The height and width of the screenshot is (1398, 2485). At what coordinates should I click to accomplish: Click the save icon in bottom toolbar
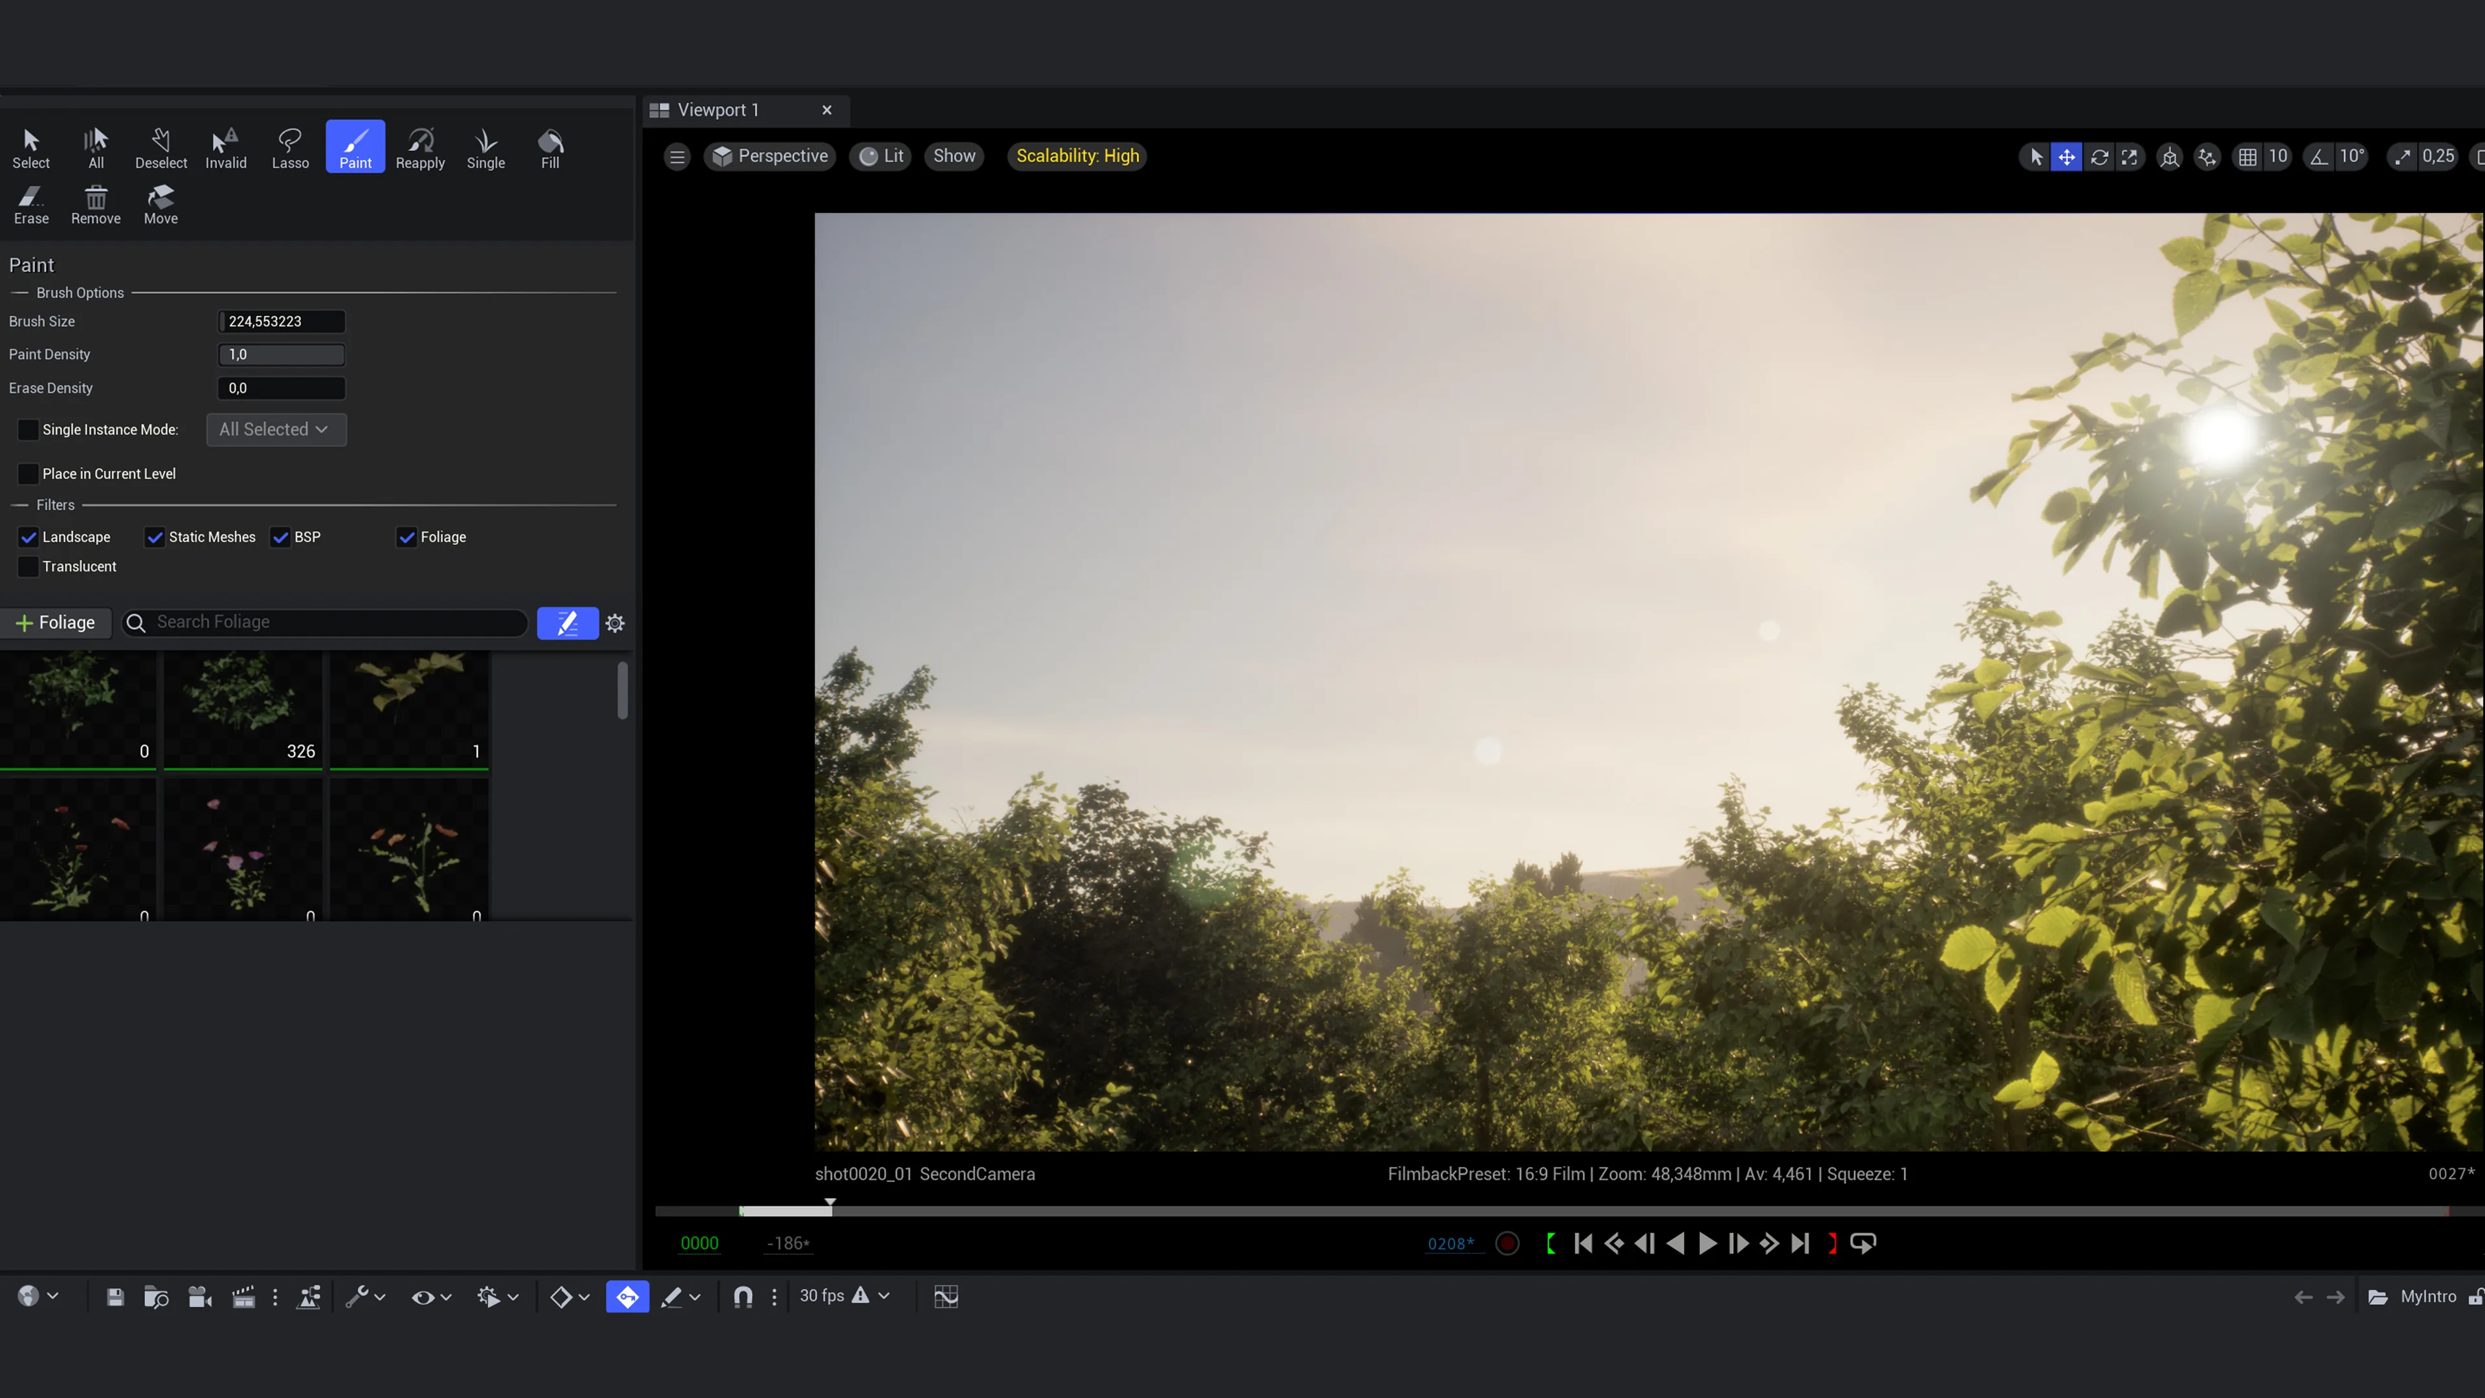tap(115, 1296)
